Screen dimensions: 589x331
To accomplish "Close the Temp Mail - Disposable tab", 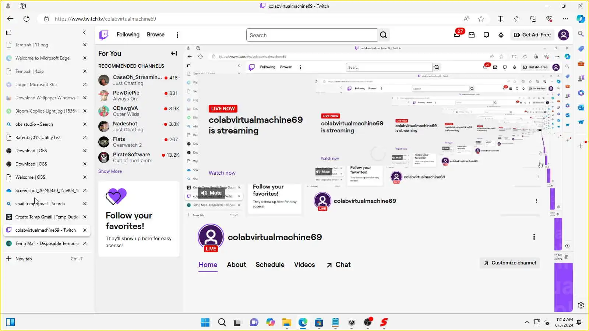I will point(85,243).
